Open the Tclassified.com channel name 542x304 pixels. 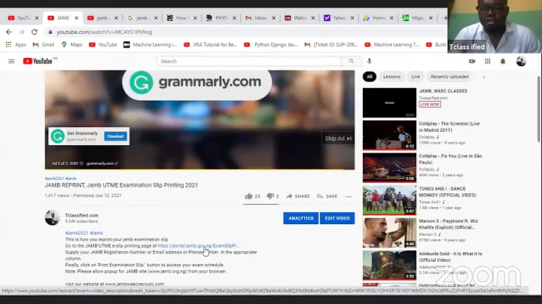(x=82, y=215)
